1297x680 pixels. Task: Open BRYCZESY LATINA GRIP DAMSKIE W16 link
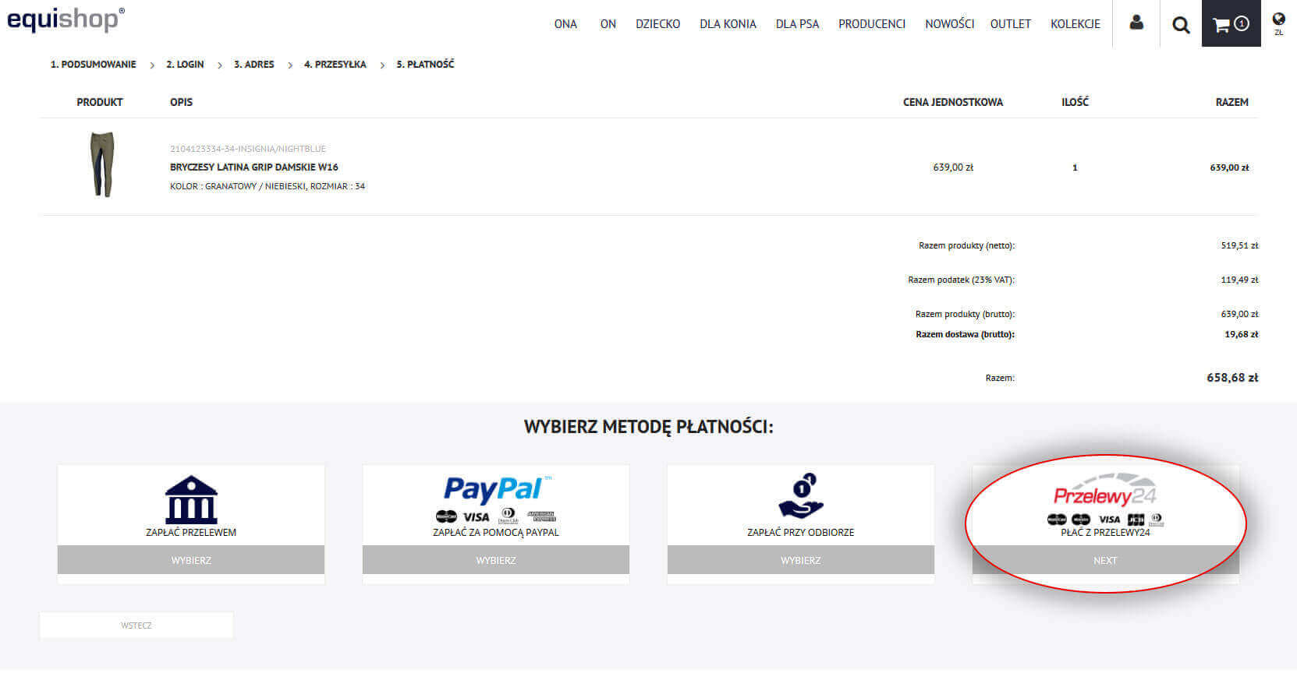(254, 167)
